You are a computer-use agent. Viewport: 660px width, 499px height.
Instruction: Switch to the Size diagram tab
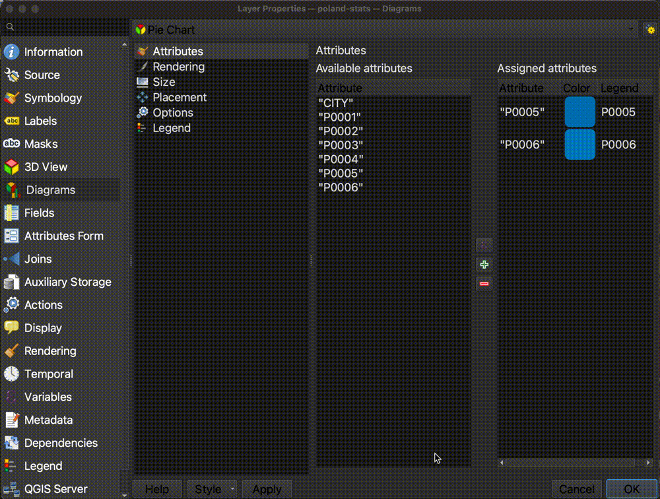click(222, 82)
